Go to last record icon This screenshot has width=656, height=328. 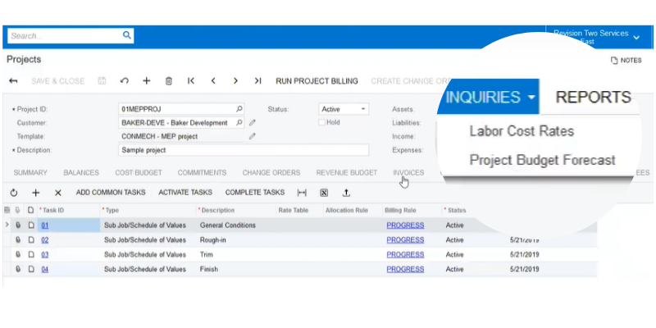tap(257, 81)
